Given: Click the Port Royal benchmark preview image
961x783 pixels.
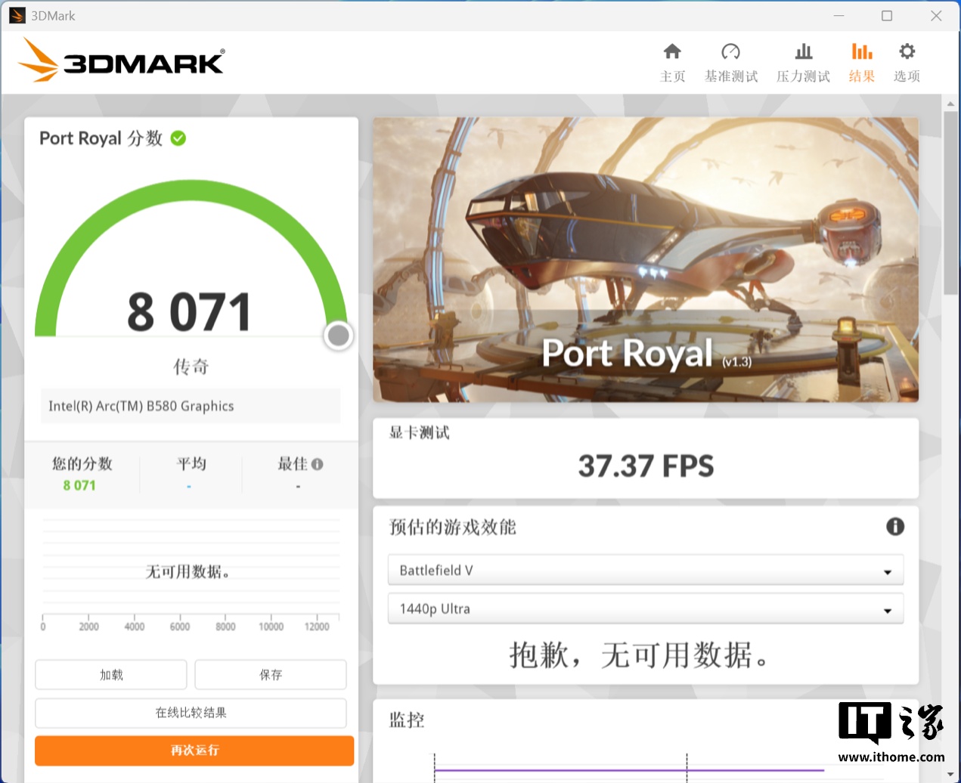Looking at the screenshot, I should pyautogui.click(x=645, y=259).
